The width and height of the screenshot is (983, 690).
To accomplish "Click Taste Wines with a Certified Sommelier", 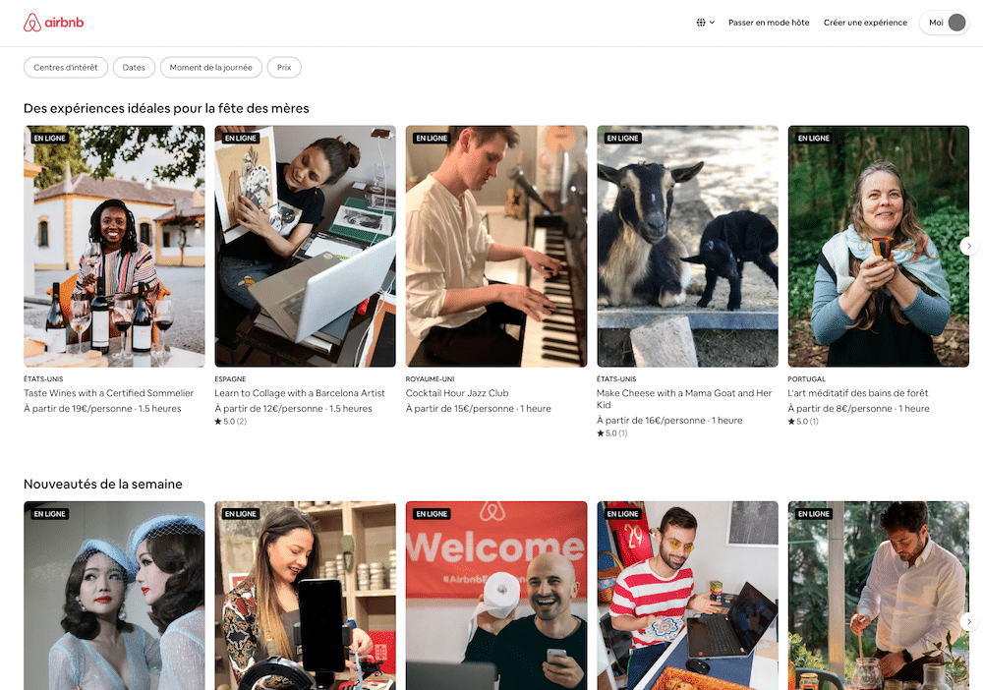I will 108,393.
